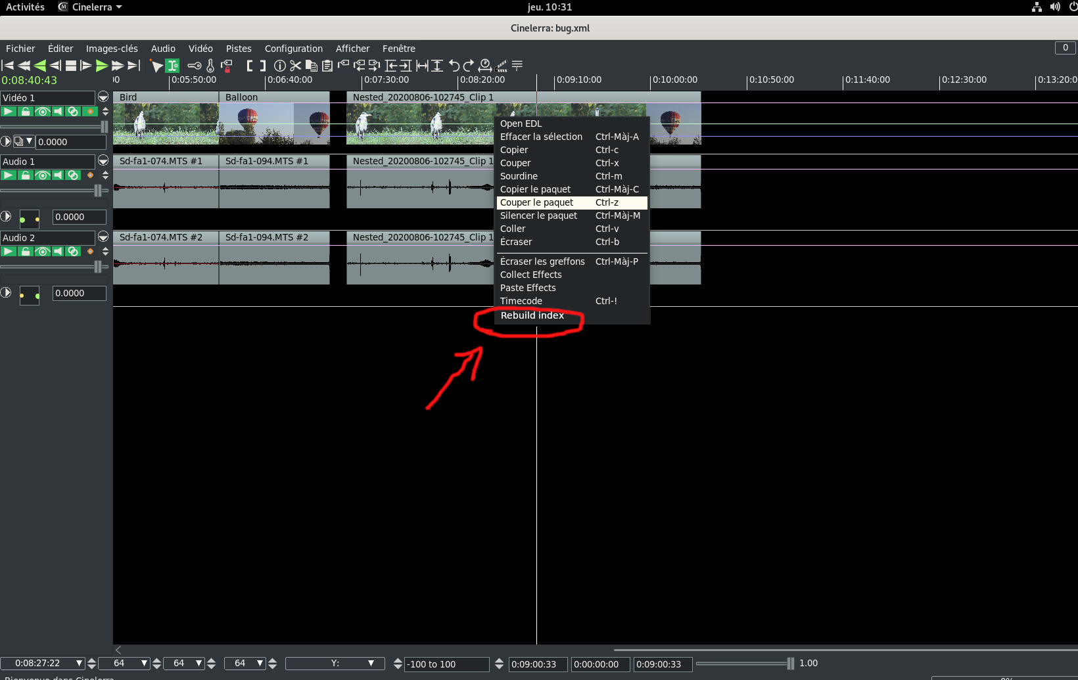Click the redo arrow in toolbar
Screen dimensions: 1078x680
[x=469, y=66]
